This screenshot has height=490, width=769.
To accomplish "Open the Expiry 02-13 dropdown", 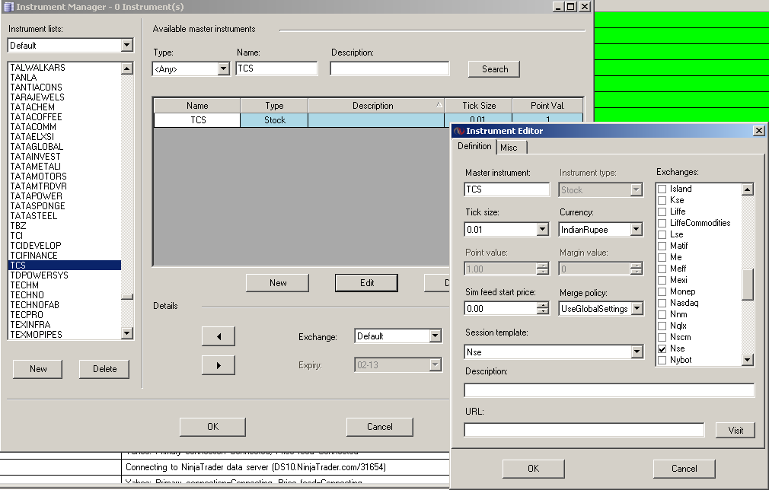I will [435, 364].
